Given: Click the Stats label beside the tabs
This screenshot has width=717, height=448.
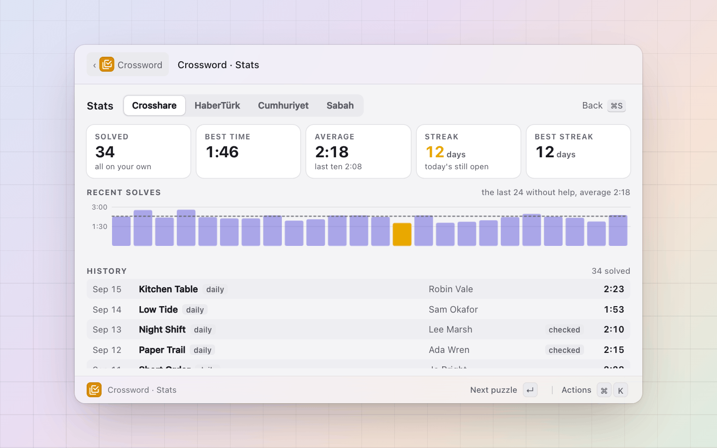Looking at the screenshot, I should [100, 106].
